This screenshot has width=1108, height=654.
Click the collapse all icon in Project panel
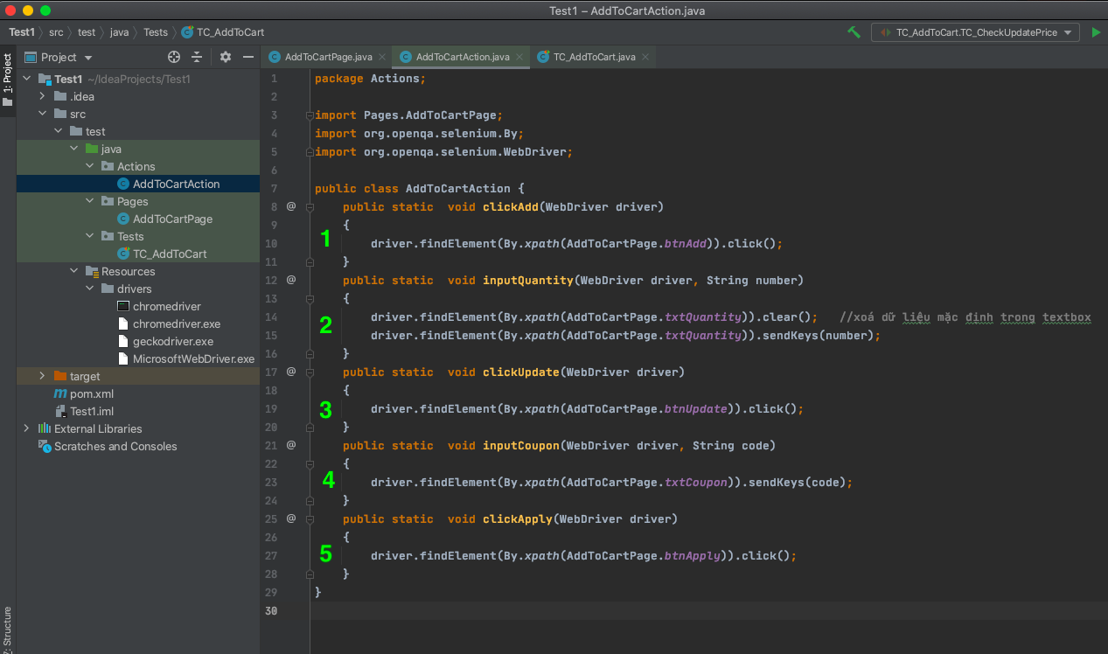[197, 57]
